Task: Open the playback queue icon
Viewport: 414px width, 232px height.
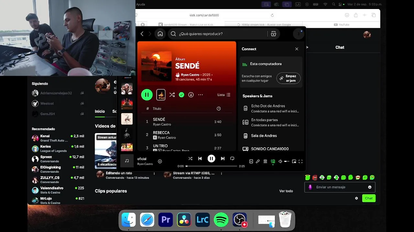Action: [265, 161]
